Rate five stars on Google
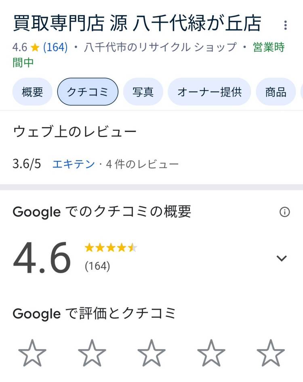Screen dimensions: 303x382 pos(270,353)
